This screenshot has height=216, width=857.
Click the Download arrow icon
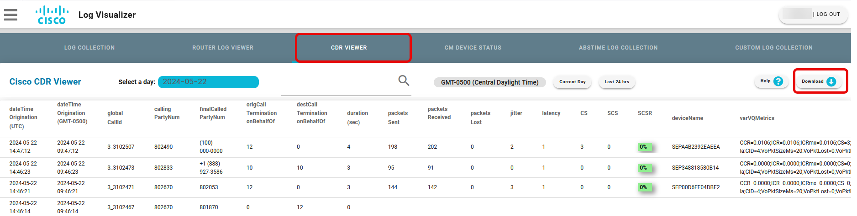[831, 81]
